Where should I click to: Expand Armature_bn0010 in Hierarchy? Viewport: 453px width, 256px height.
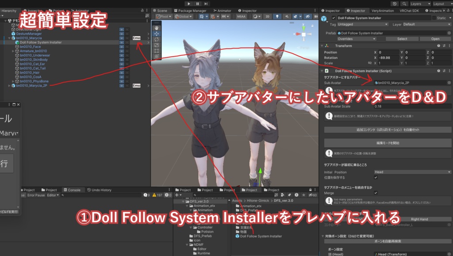coord(13,51)
